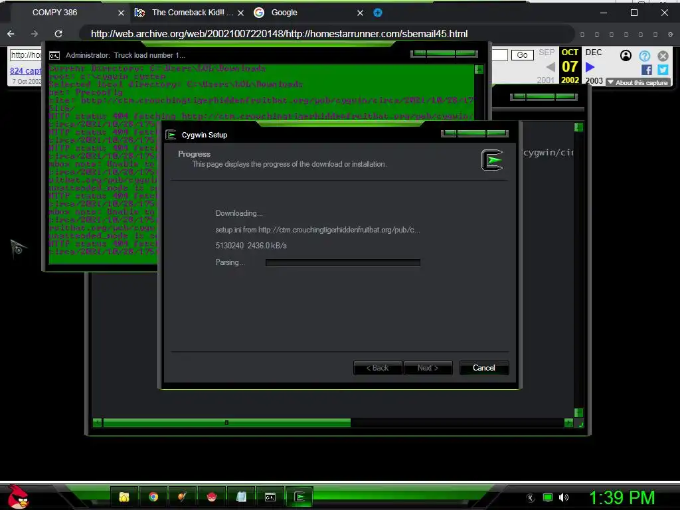Screen dimensions: 680x510
Task: Open the 824 captures link
Action: [26, 70]
